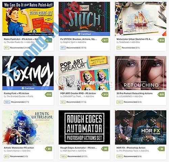Open the Artistic Watercolor PS action title link
The height and width of the screenshot is (162, 169).
19,148
